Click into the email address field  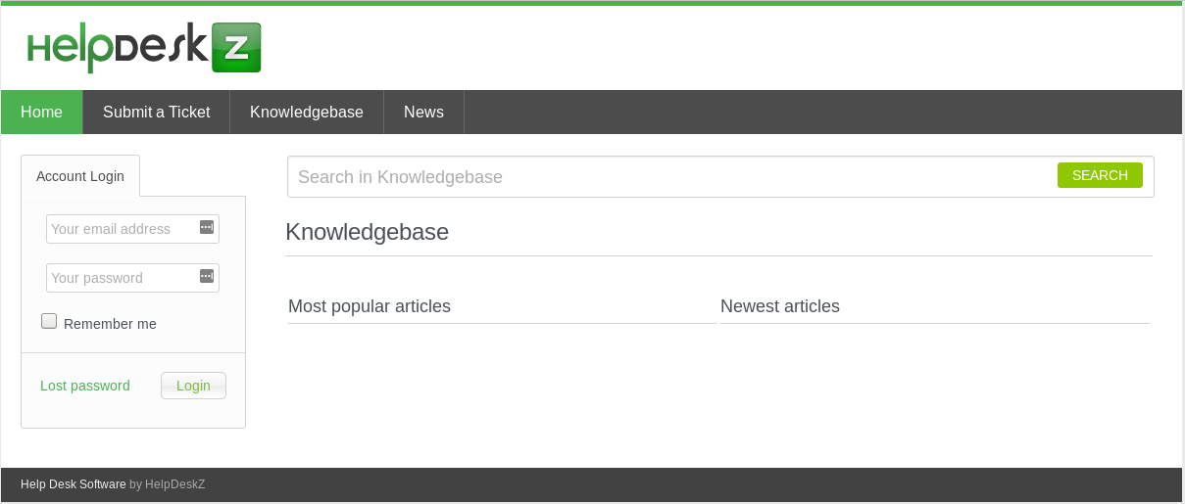pos(122,229)
